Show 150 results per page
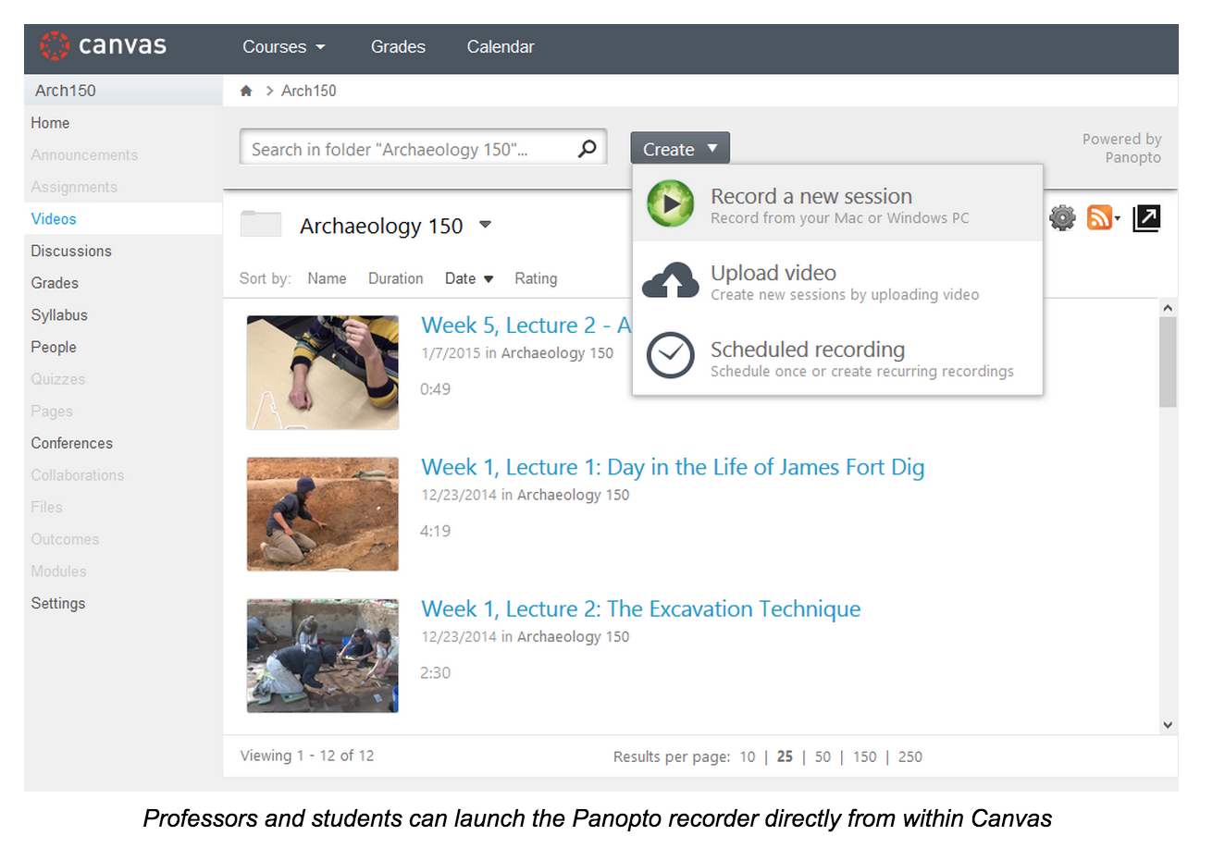 [x=865, y=756]
